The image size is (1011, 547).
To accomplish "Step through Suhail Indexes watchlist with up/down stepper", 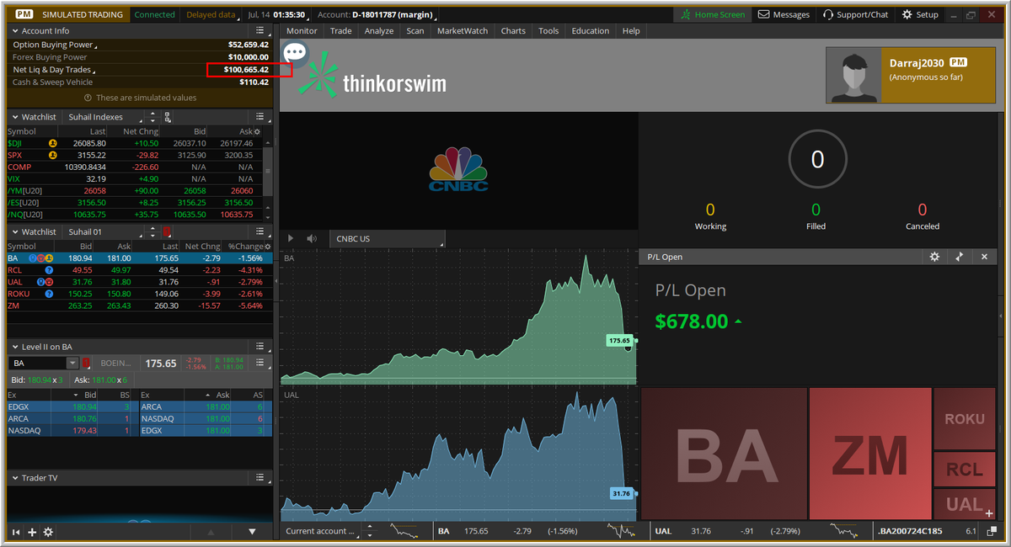I will click(x=152, y=117).
